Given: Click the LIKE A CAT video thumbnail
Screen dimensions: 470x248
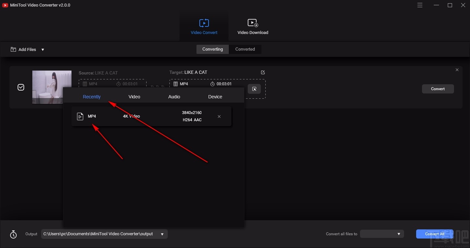Looking at the screenshot, I should click(x=52, y=87).
